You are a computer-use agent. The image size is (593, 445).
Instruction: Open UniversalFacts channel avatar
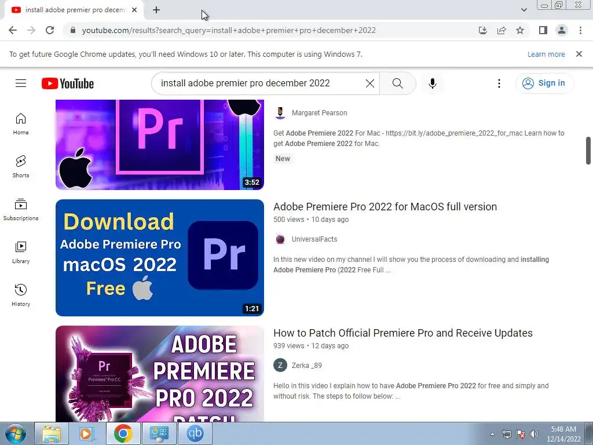[x=280, y=239]
